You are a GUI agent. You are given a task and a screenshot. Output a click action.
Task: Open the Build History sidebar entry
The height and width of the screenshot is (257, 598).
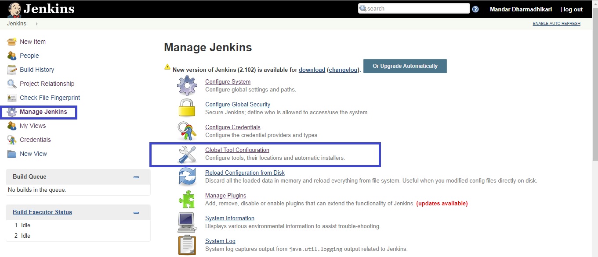point(37,70)
